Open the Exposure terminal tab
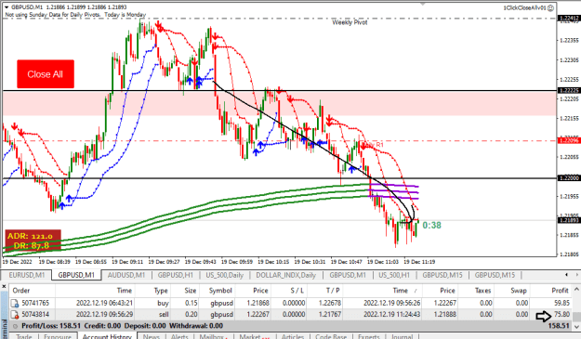The image size is (581, 339). 57,336
